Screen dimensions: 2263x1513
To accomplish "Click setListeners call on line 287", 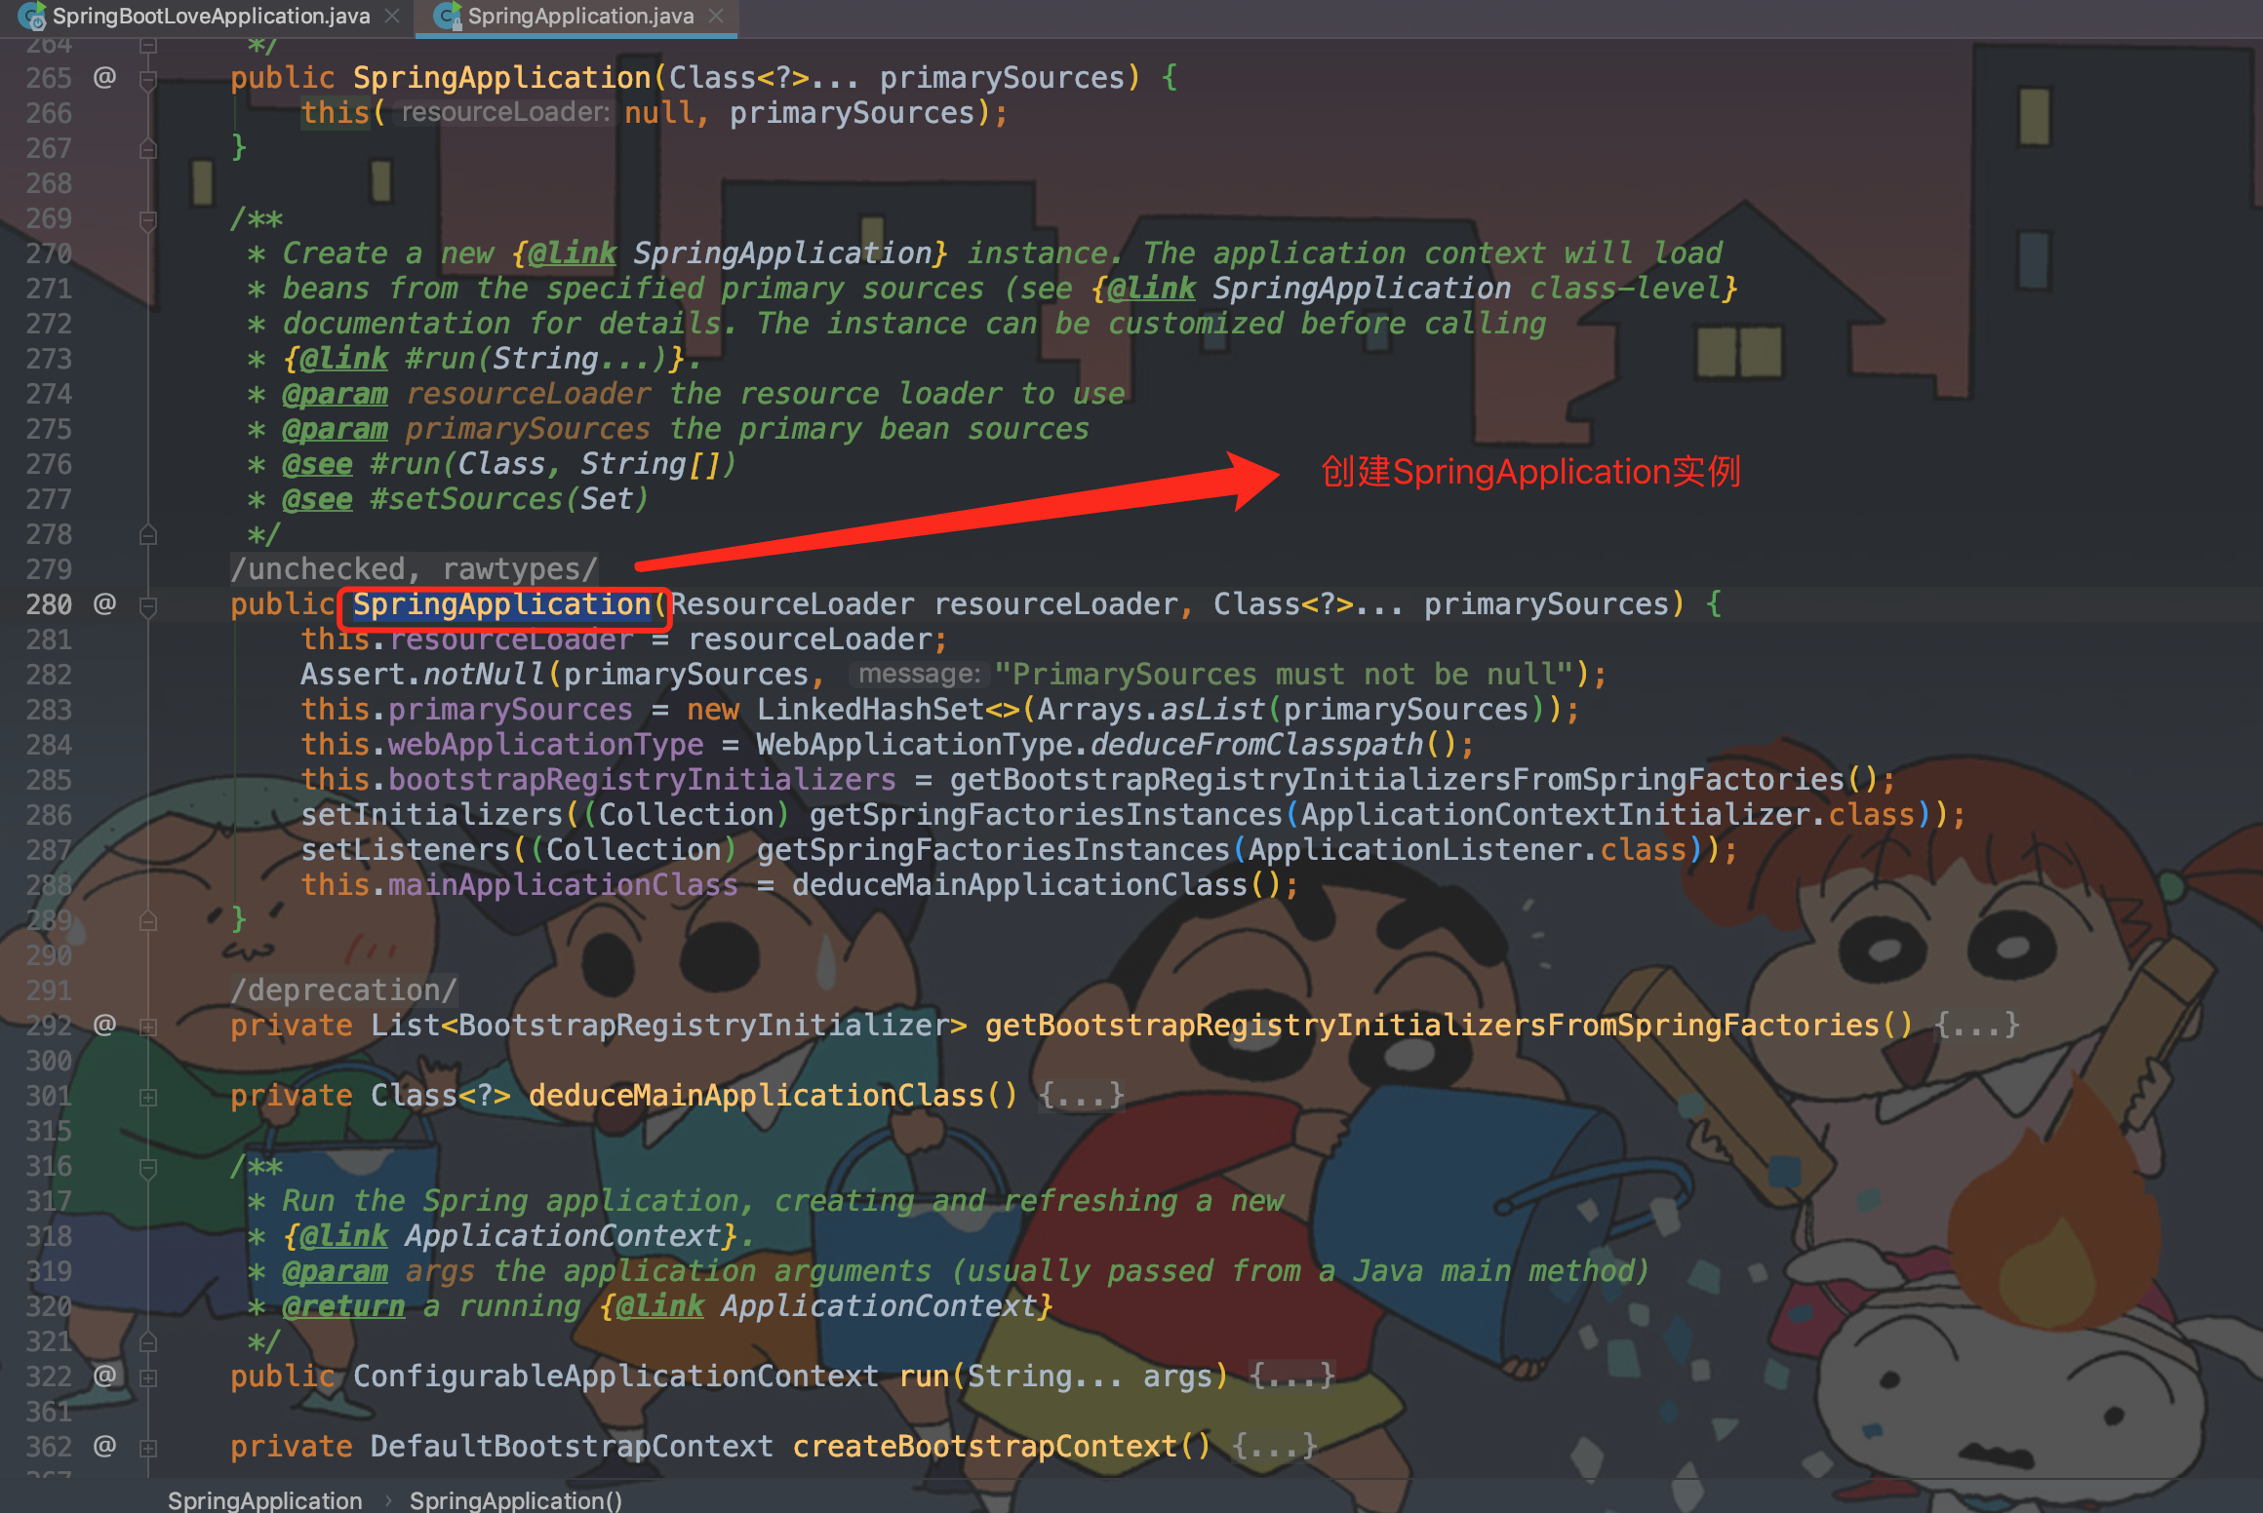I will point(405,849).
